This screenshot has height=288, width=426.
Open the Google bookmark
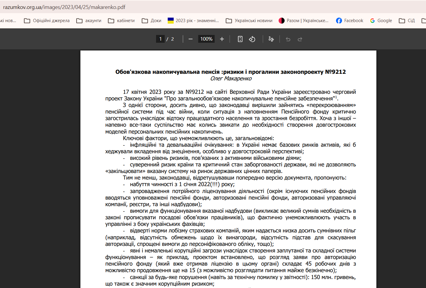point(381,21)
